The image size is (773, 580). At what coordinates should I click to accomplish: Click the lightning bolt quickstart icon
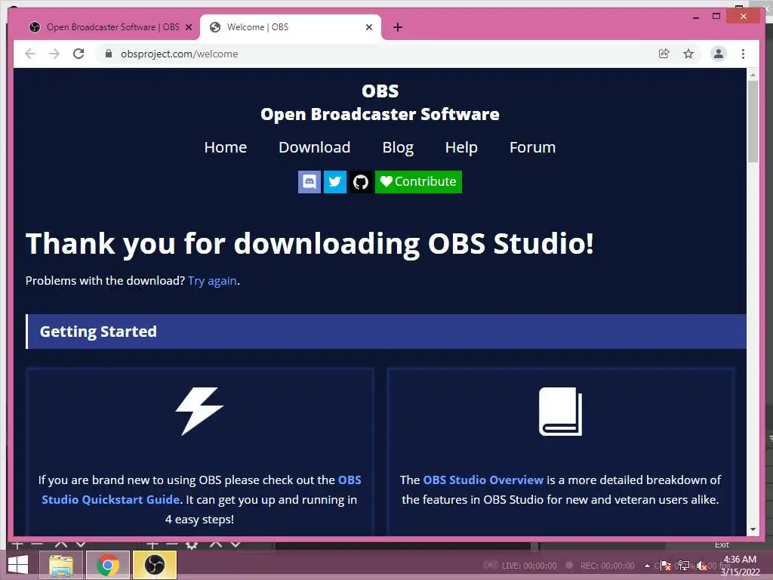click(x=199, y=412)
